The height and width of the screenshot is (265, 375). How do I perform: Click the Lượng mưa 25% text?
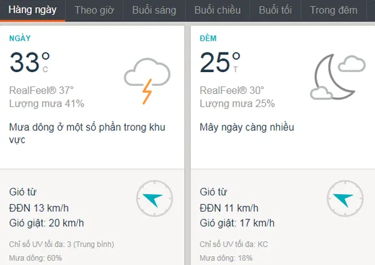[237, 103]
